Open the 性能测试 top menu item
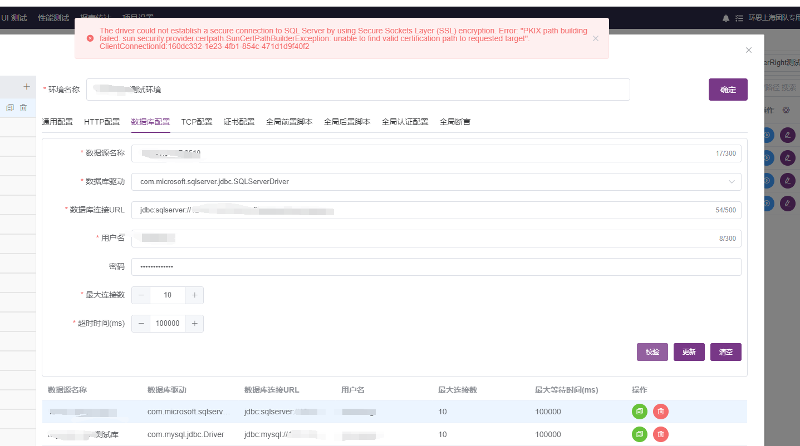Image resolution: width=800 pixels, height=446 pixels. click(x=53, y=18)
